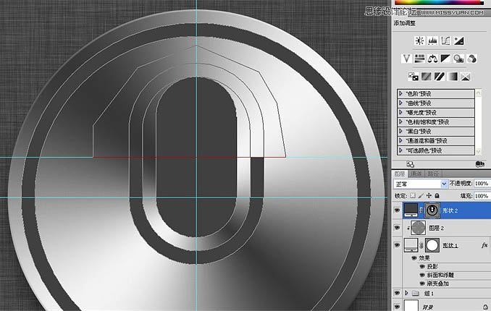Expand the "黑白"预设 list
The width and height of the screenshot is (491, 311).
point(400,131)
